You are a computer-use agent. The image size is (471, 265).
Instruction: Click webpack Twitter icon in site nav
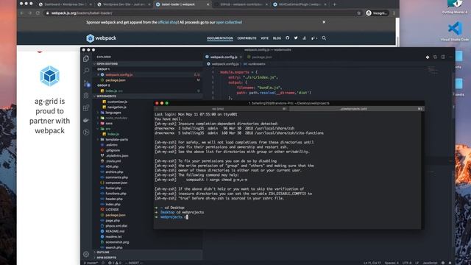[296, 38]
